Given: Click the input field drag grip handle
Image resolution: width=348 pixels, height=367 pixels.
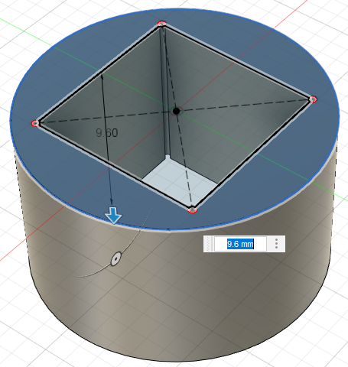Looking at the screenshot, I should pos(209,244).
